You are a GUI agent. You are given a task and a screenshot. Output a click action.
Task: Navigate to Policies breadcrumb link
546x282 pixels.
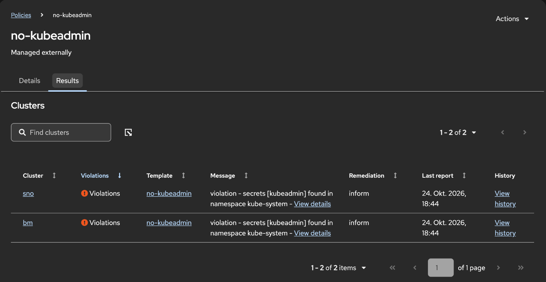point(21,15)
